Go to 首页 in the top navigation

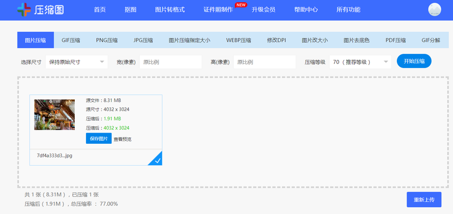pos(100,10)
